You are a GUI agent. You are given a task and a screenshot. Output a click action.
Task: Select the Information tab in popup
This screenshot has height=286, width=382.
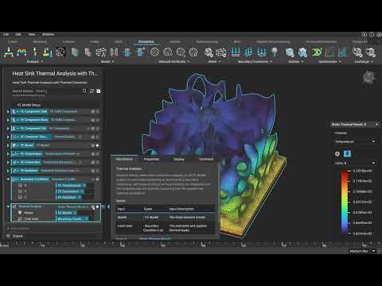124,159
